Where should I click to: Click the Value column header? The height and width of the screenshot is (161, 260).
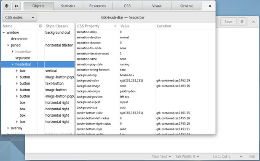point(137,26)
